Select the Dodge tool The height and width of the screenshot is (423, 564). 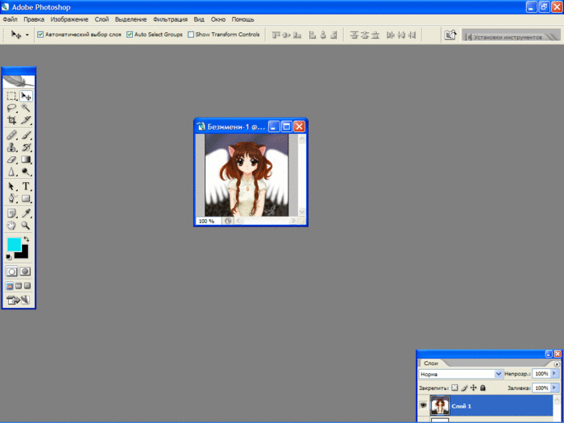[26, 172]
